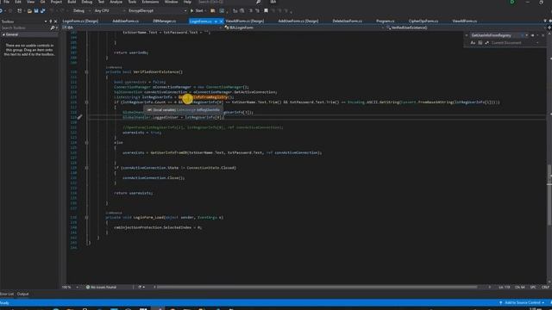Click the No issues found indicator
552x310 pixels.
click(101, 287)
